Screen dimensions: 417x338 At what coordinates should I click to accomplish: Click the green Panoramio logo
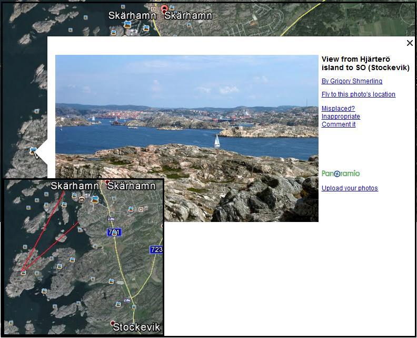pyautogui.click(x=341, y=173)
